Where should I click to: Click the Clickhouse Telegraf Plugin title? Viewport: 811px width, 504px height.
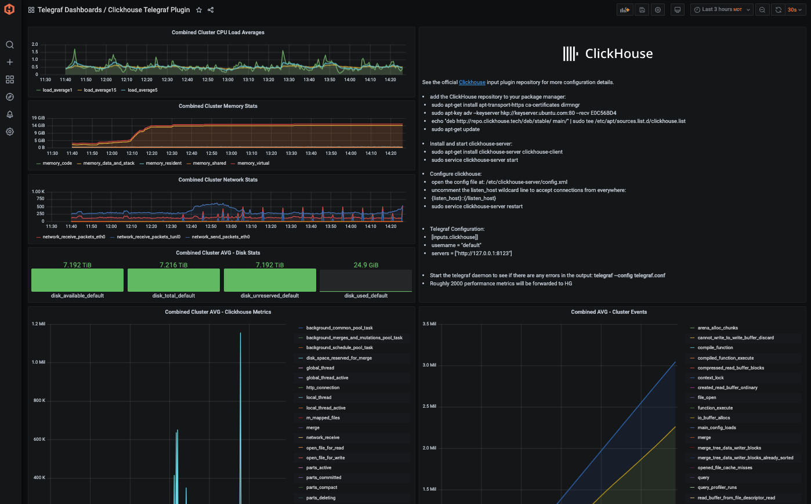click(149, 10)
